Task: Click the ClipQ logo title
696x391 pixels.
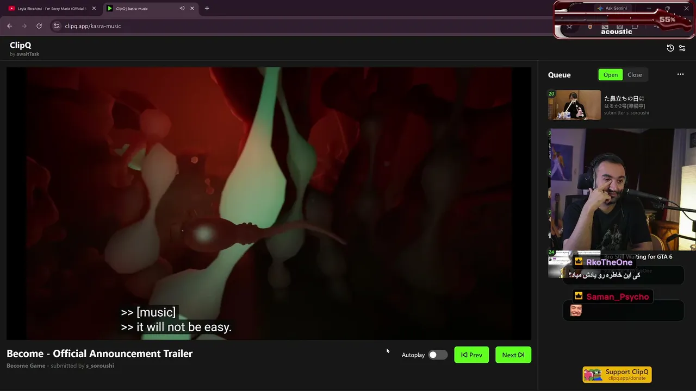Action: click(21, 45)
